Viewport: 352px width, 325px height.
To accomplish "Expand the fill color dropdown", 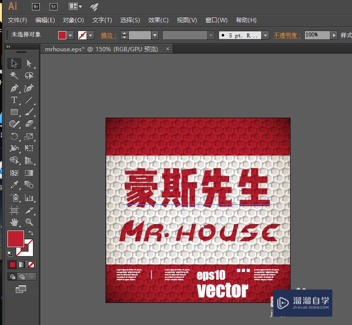I will (70, 35).
